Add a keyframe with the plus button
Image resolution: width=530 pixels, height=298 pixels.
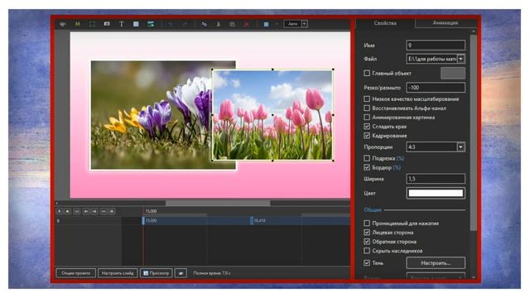coord(112,211)
